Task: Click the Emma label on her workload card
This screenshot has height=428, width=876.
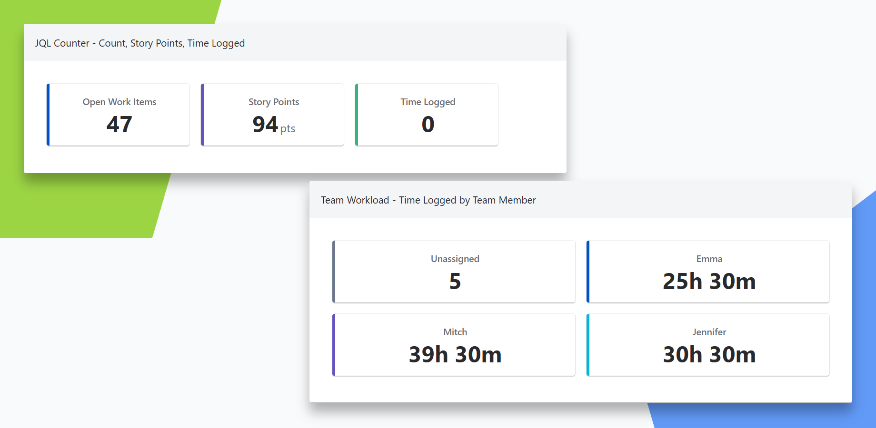Action: 709,259
